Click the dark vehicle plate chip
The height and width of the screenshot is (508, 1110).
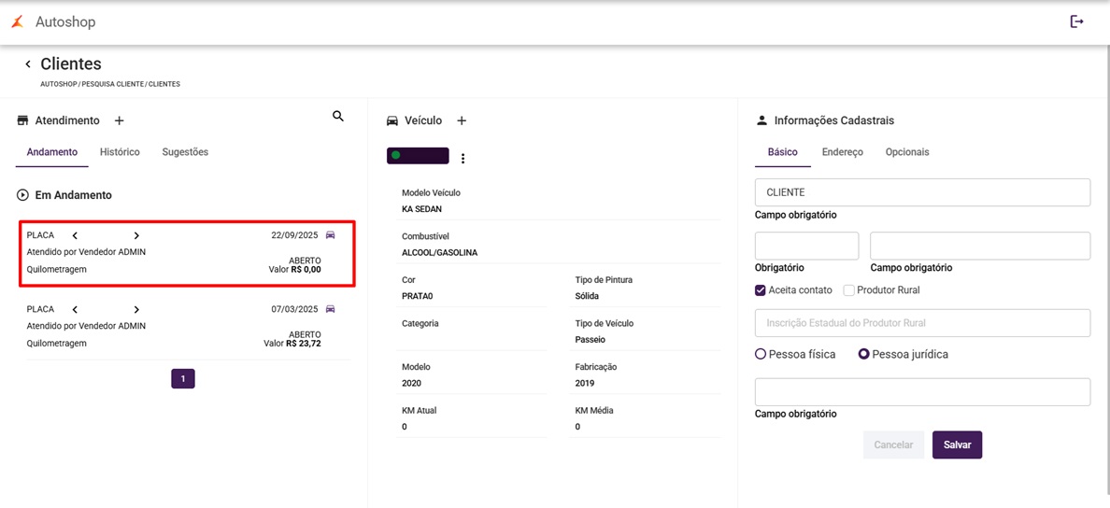(418, 156)
